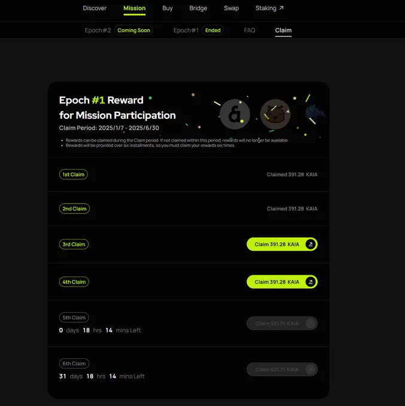The height and width of the screenshot is (406, 405).
Task: Click the arrow icon on 3rd Claim button
Action: pos(310,244)
